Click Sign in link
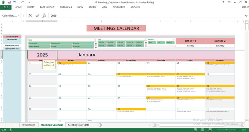This screenshot has height=132, width=249. coord(245,7)
